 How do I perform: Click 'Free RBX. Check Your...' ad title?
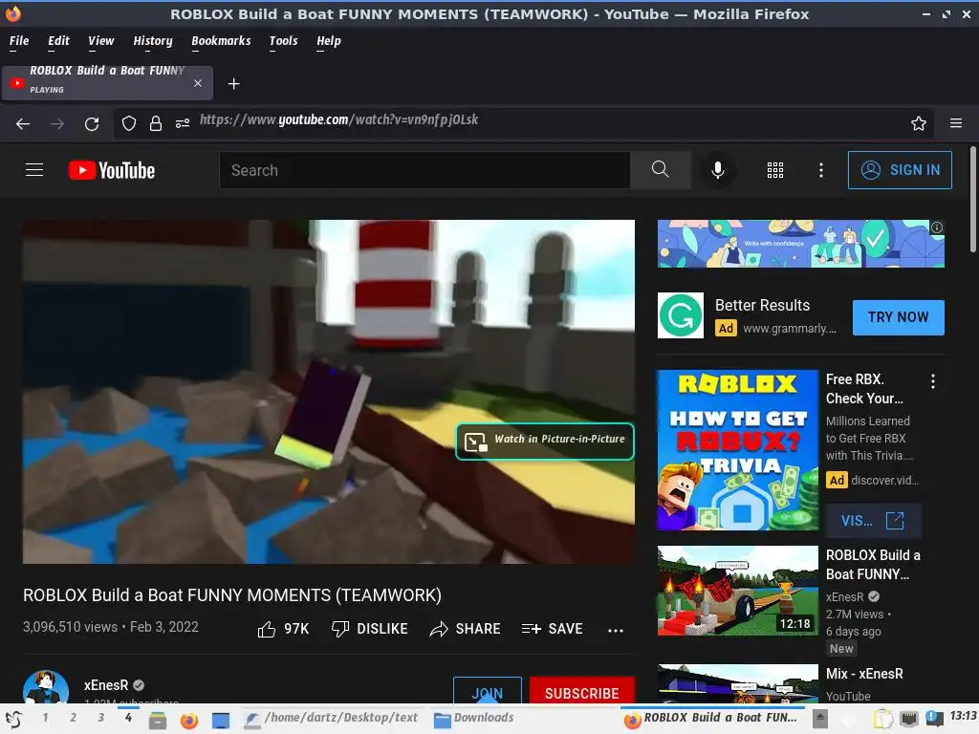point(864,389)
